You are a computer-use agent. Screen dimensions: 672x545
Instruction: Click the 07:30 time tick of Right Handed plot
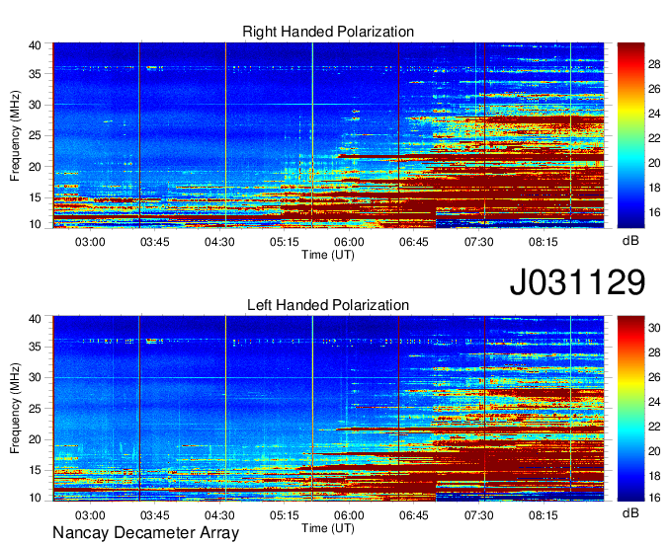(x=478, y=242)
